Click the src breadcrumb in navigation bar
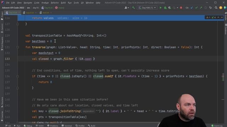This screenshot has width=227, height=127. click(x=28, y=8)
